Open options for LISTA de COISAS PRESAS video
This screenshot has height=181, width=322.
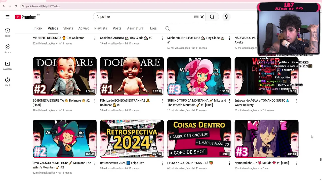pos(229,163)
